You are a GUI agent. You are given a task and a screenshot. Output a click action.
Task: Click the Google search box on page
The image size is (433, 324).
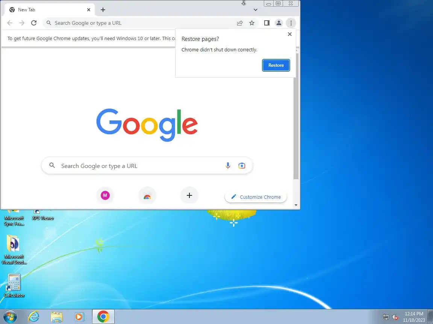pyautogui.click(x=147, y=166)
